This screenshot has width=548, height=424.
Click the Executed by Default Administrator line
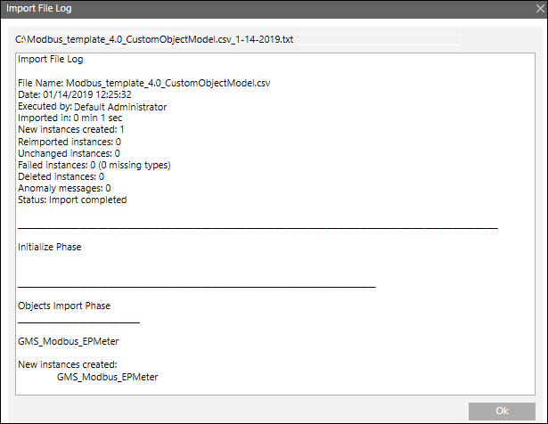click(92, 107)
